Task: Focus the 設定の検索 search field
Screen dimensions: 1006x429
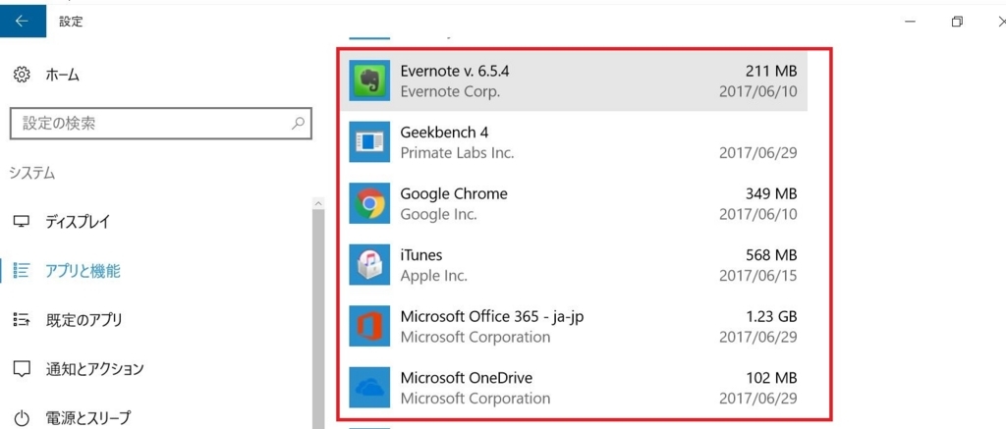Action: 161,123
